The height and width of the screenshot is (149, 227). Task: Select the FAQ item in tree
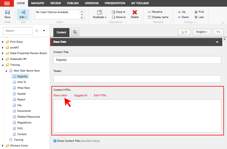pos(20,128)
